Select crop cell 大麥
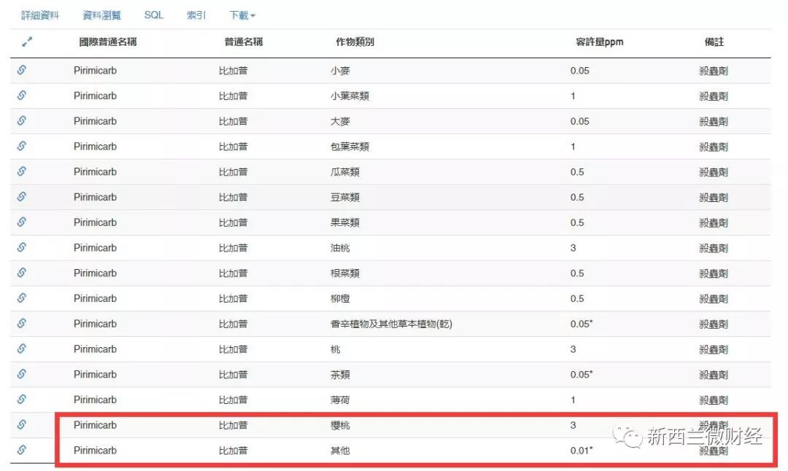Viewport: 788px width, 471px height. tap(340, 122)
